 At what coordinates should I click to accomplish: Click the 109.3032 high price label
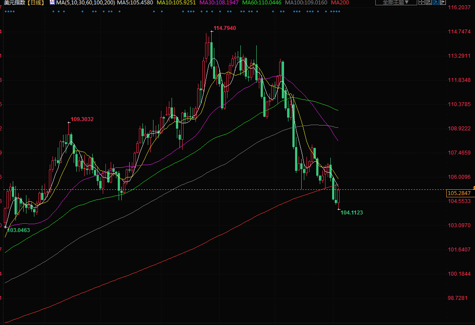[x=82, y=119]
